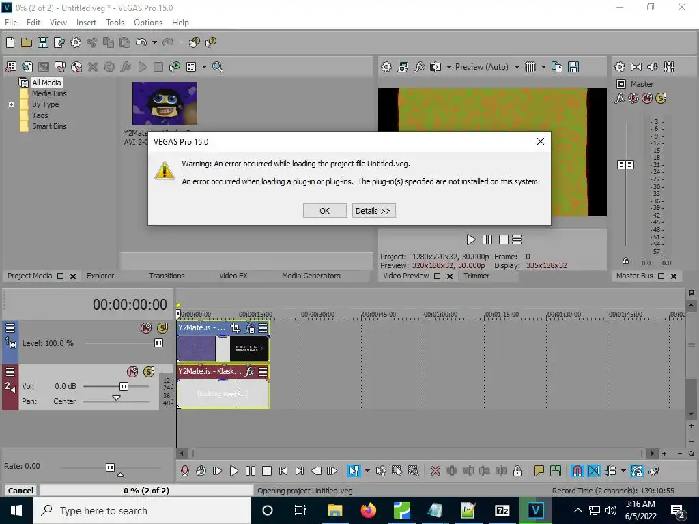Click the Record microphone icon in transport
The image size is (699, 524).
click(x=185, y=471)
